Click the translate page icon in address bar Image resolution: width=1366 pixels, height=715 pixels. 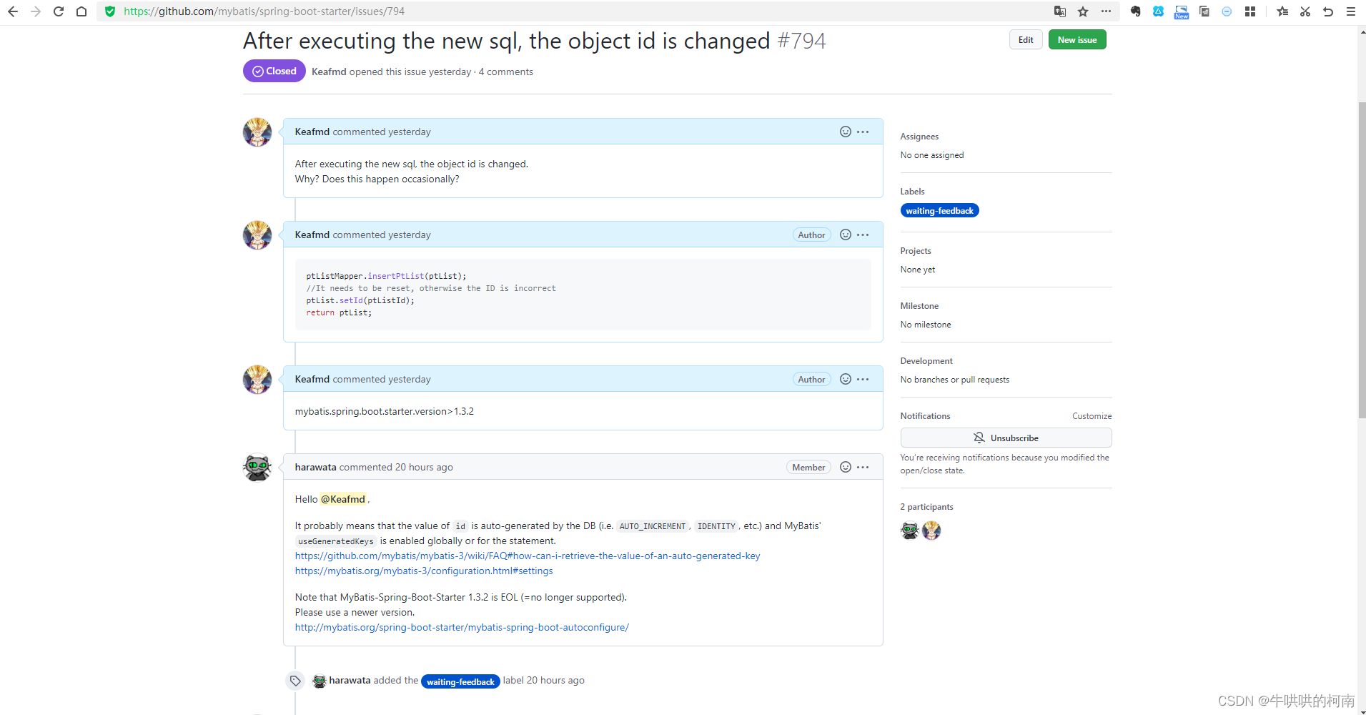1060,11
